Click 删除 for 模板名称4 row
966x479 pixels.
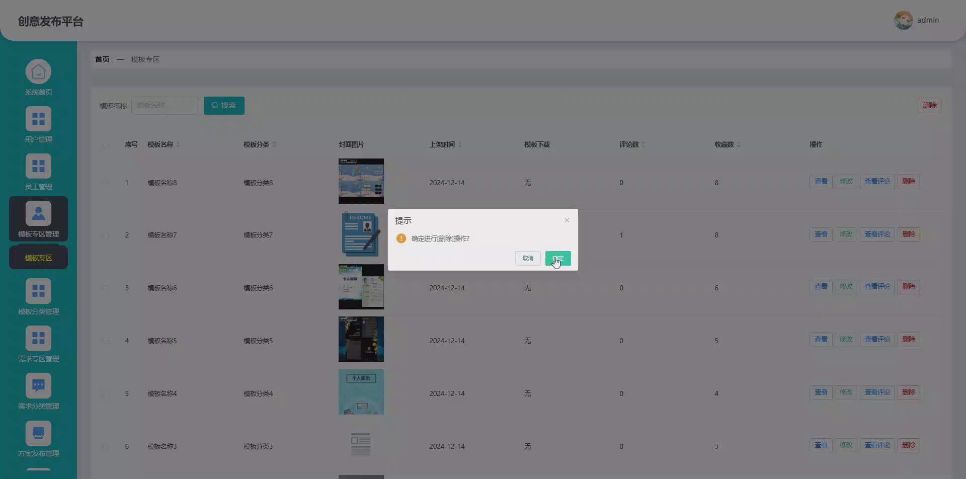click(x=908, y=392)
